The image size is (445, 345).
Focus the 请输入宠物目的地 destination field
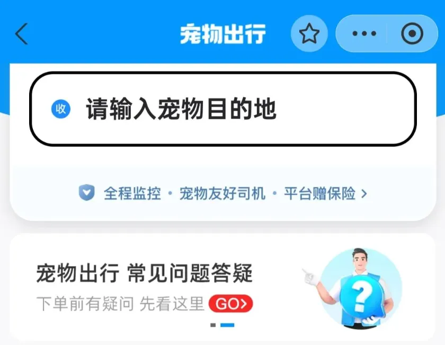coord(223,109)
